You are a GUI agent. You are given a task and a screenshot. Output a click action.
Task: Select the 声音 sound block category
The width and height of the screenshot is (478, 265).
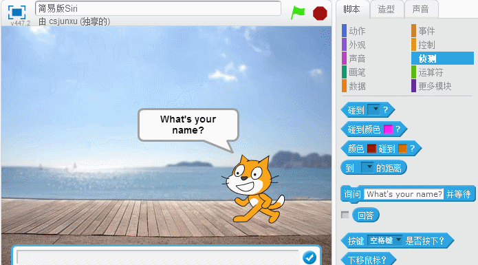tap(357, 59)
